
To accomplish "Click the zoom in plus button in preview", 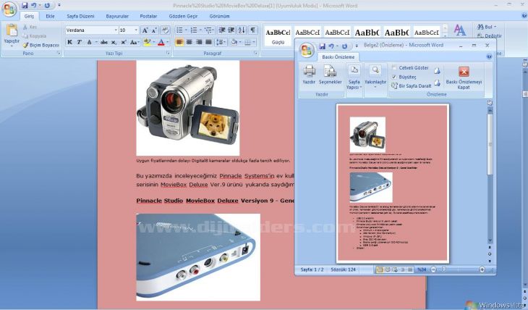I will [x=482, y=269].
